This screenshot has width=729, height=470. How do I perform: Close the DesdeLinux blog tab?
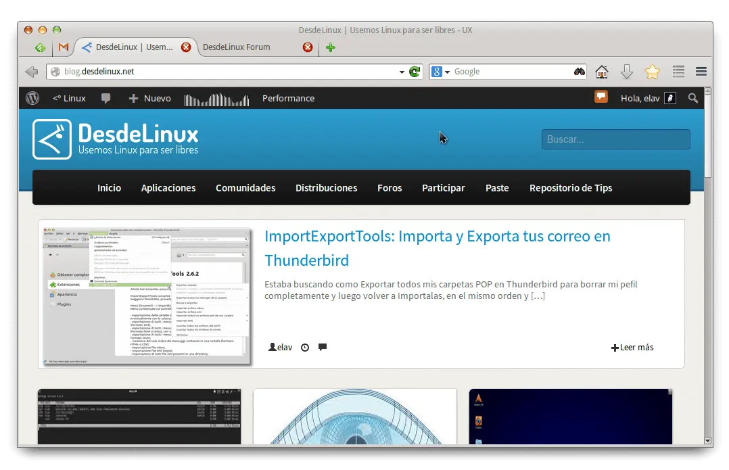click(186, 47)
